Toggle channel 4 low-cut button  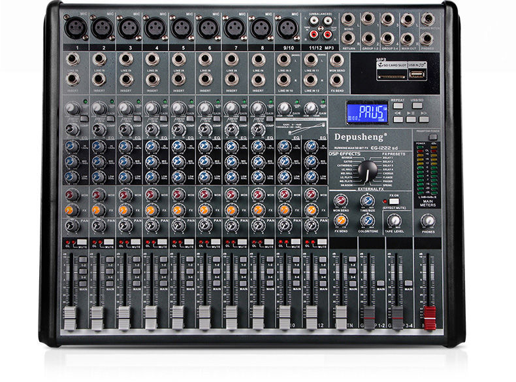point(163,118)
